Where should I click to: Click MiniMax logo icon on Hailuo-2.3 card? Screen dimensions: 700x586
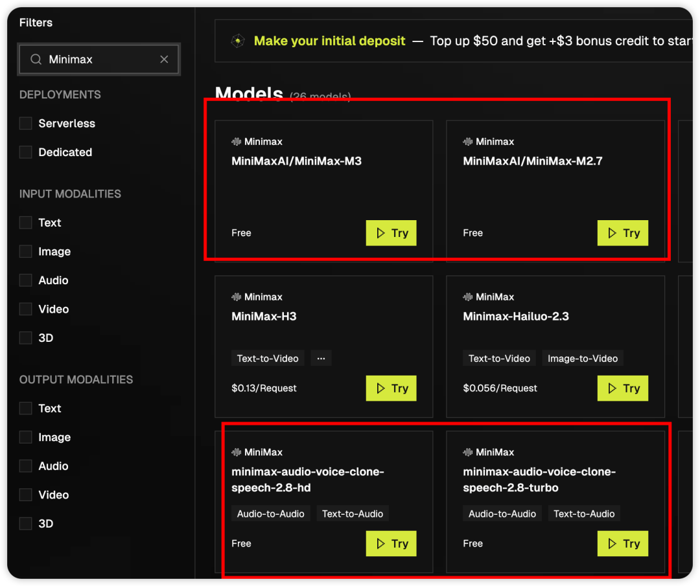click(x=468, y=297)
